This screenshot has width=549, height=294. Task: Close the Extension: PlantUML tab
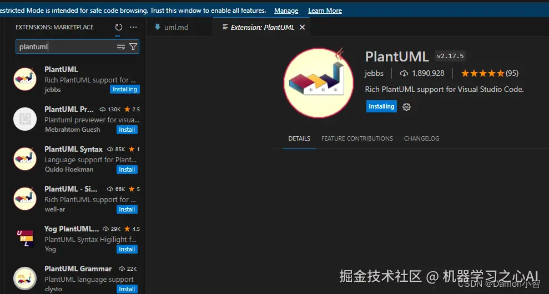point(302,27)
